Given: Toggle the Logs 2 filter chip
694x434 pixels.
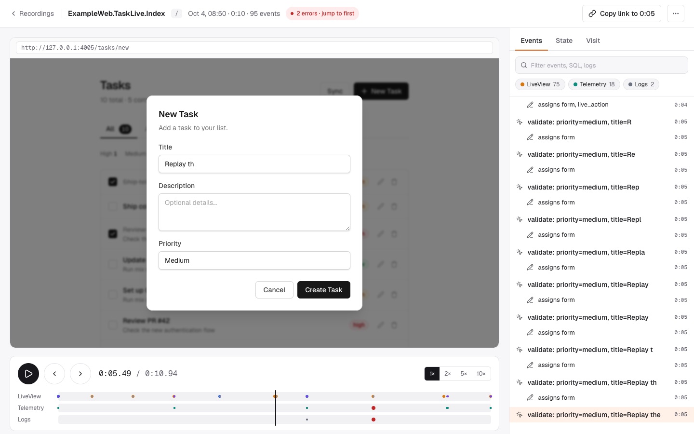Looking at the screenshot, I should click(x=641, y=84).
